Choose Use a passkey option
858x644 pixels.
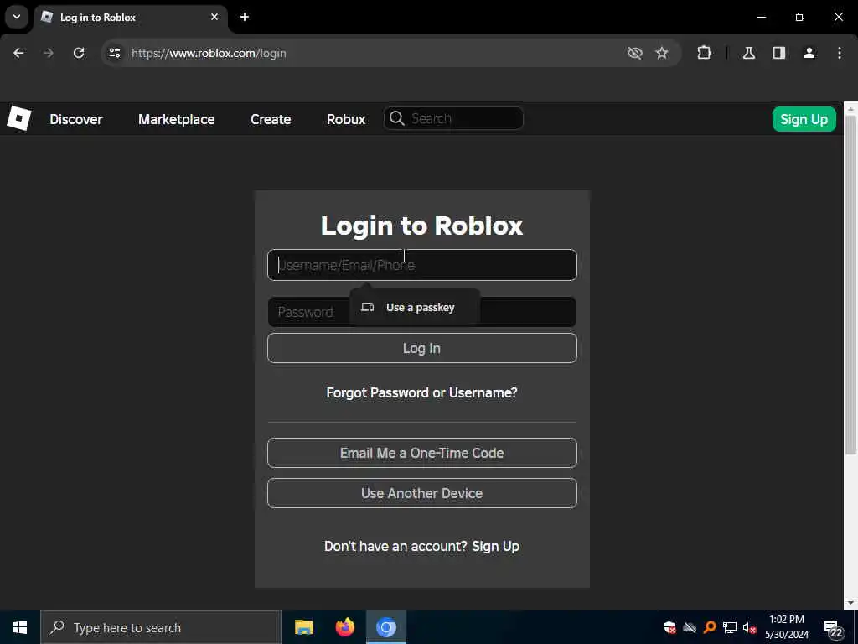pyautogui.click(x=415, y=308)
